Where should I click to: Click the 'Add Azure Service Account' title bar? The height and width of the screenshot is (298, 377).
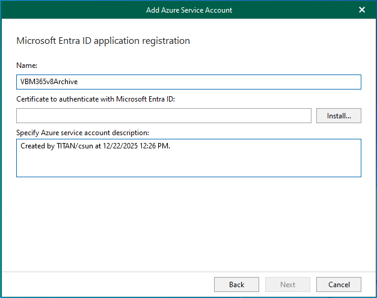pyautogui.click(x=188, y=10)
